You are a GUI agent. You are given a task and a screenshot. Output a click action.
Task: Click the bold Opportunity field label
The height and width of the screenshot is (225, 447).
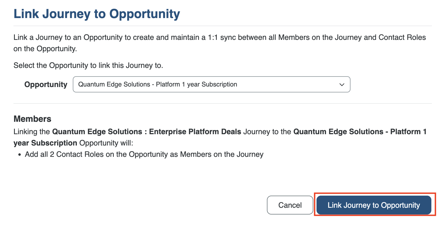click(x=46, y=85)
